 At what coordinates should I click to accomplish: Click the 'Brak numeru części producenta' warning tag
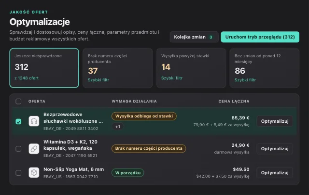(x=149, y=148)
